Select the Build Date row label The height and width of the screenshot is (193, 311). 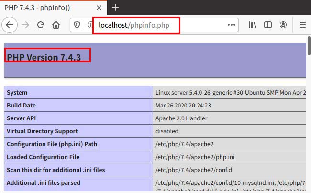(21, 105)
